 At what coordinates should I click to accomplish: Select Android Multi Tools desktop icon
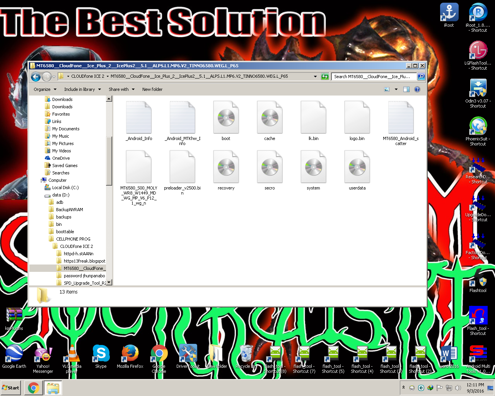pyautogui.click(x=478, y=358)
